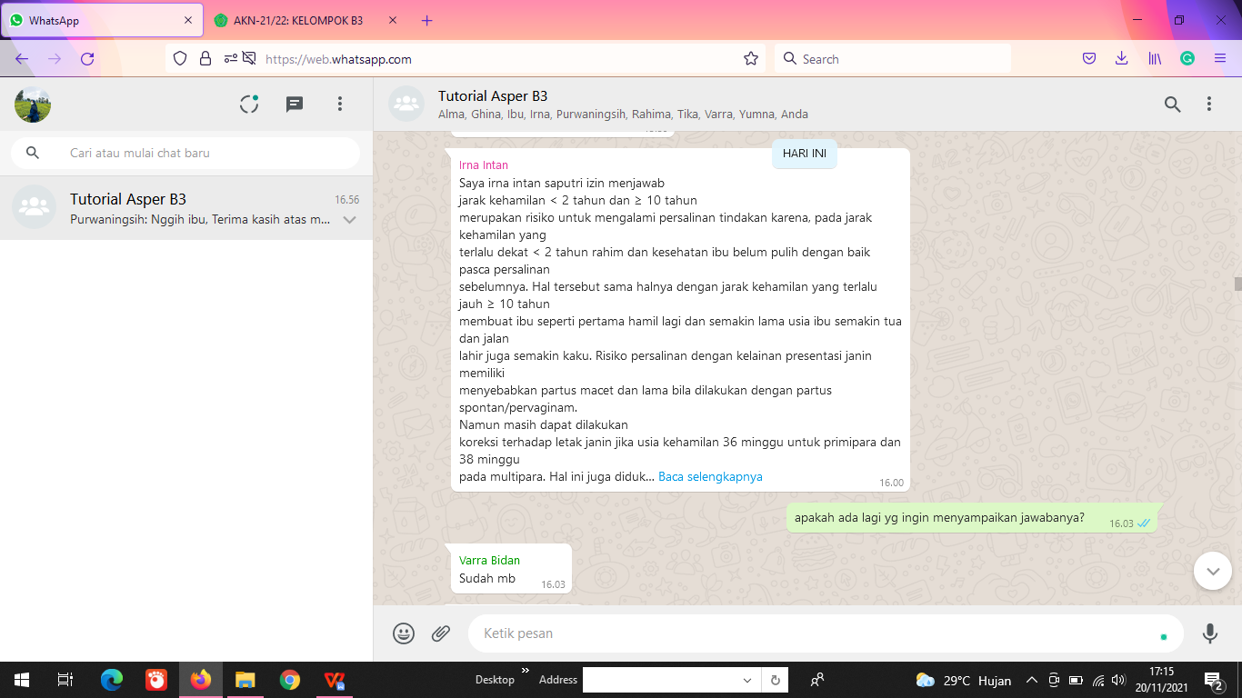Click the chat vertical scrollbar thumb

tap(1237, 284)
